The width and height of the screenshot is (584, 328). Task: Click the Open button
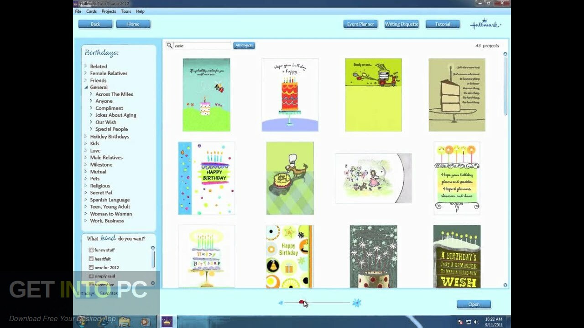click(x=474, y=304)
